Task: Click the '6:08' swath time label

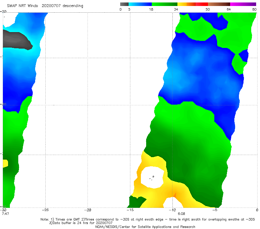Action: click(181, 213)
